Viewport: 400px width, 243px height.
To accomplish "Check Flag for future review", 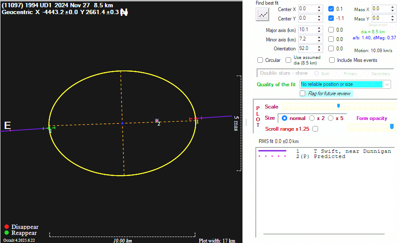I will pyautogui.click(x=303, y=94).
